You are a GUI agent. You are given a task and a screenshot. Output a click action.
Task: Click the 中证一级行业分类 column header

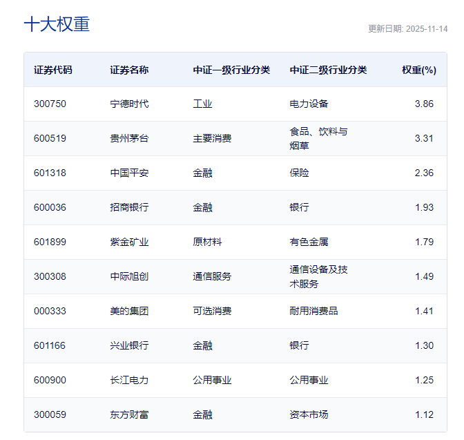tap(231, 70)
